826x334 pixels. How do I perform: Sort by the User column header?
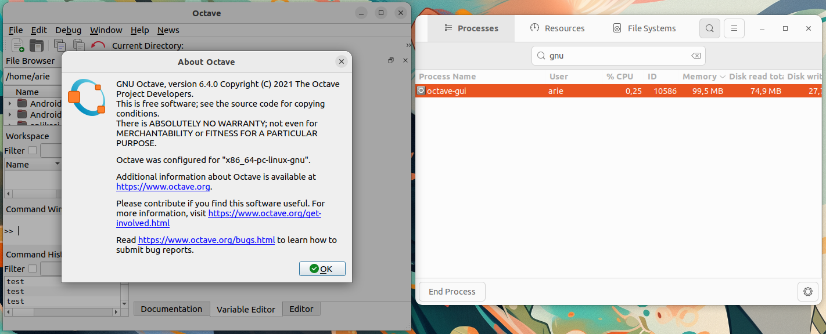559,77
